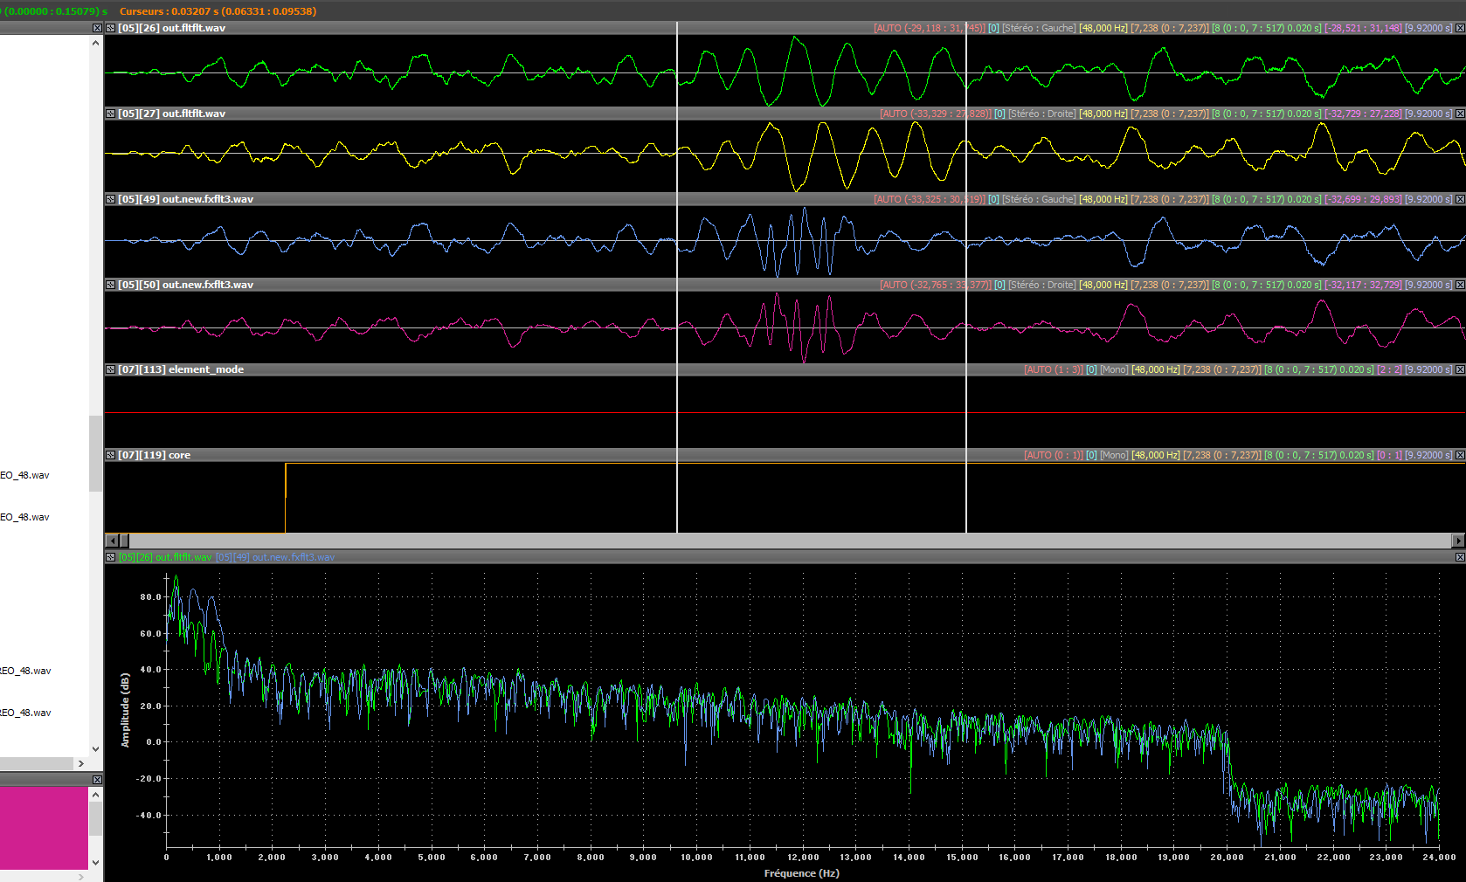Image resolution: width=1466 pixels, height=882 pixels.
Task: Click the spectrum panel's top-left header icon
Action: click(x=111, y=557)
